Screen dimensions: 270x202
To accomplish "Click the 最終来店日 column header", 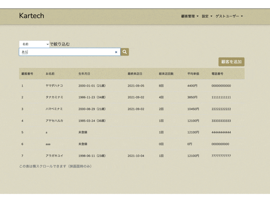I will point(135,74).
